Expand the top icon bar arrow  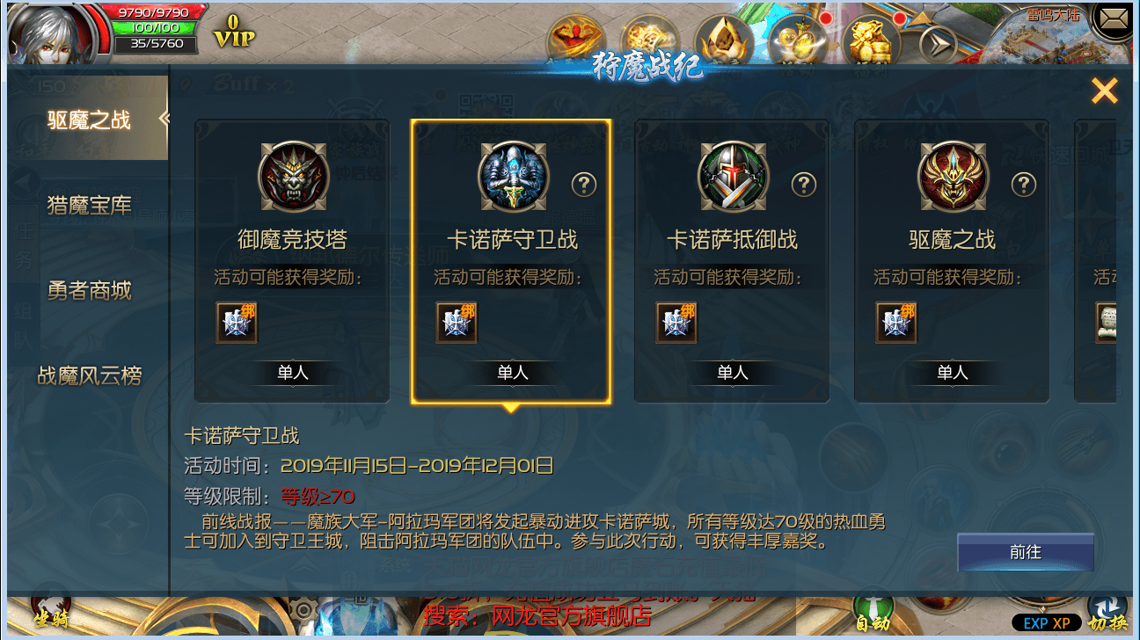tap(939, 45)
